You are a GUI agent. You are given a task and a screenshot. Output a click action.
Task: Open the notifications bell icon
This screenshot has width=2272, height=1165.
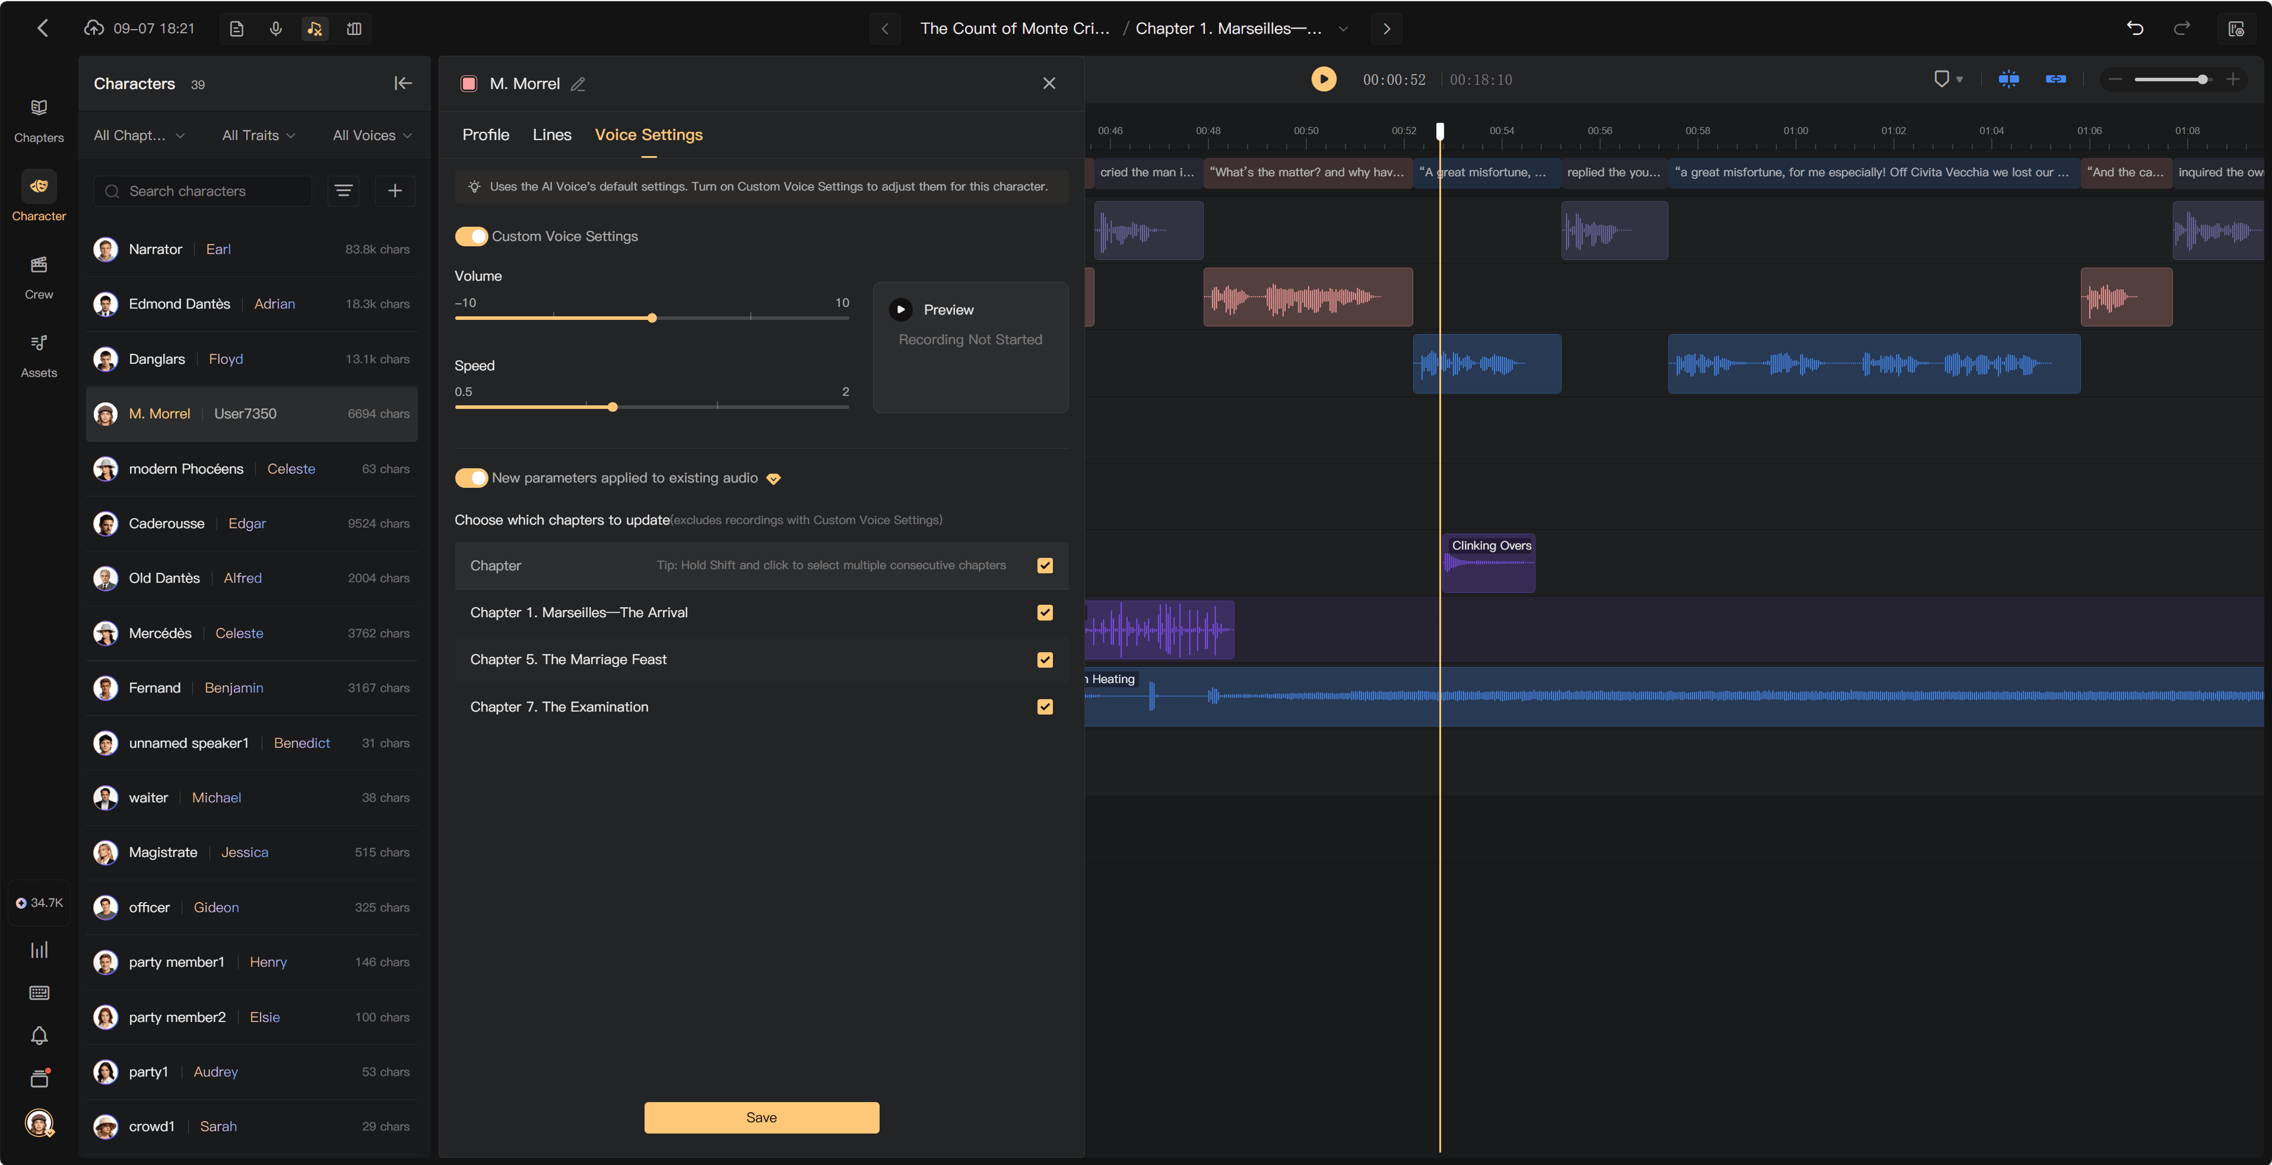(39, 1036)
